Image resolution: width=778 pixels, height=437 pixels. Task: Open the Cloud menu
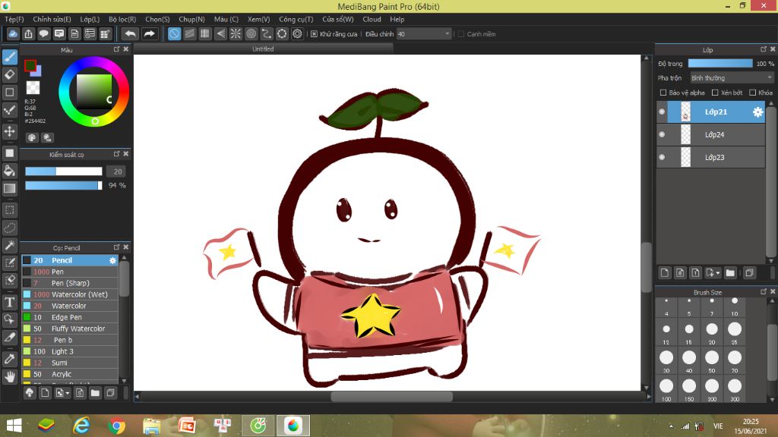(x=372, y=19)
